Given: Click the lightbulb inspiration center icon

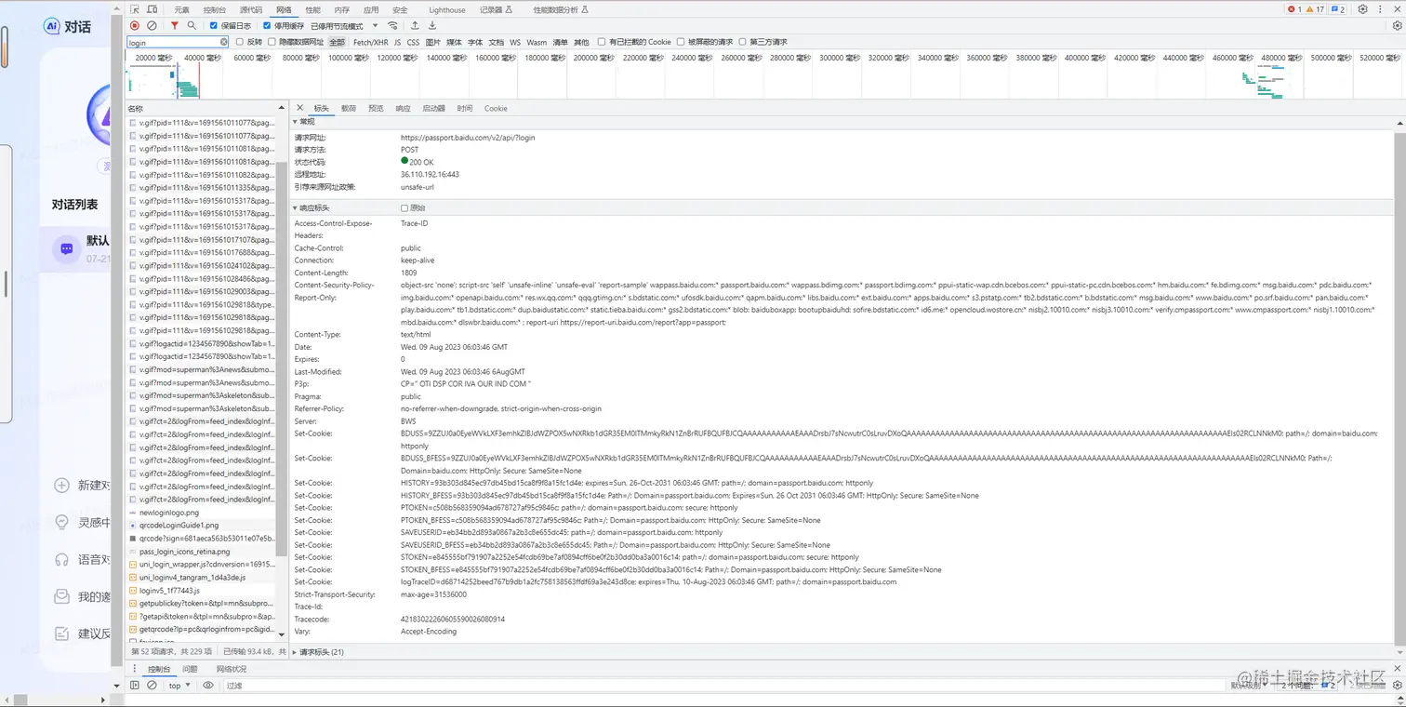Looking at the screenshot, I should [x=61, y=522].
